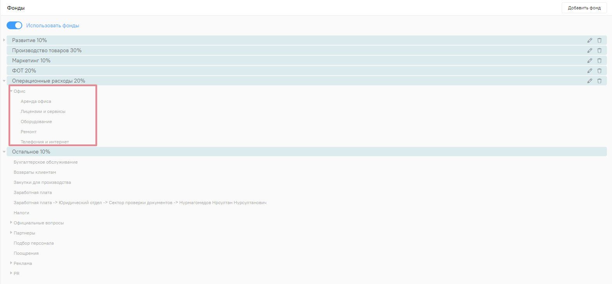Screen dimensions: 612x284
Task: Expand the Реклама category
Action: [x=11, y=263]
